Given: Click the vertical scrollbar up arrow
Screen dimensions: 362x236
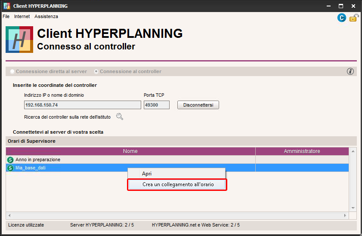Looking at the screenshot, I should pos(353,151).
